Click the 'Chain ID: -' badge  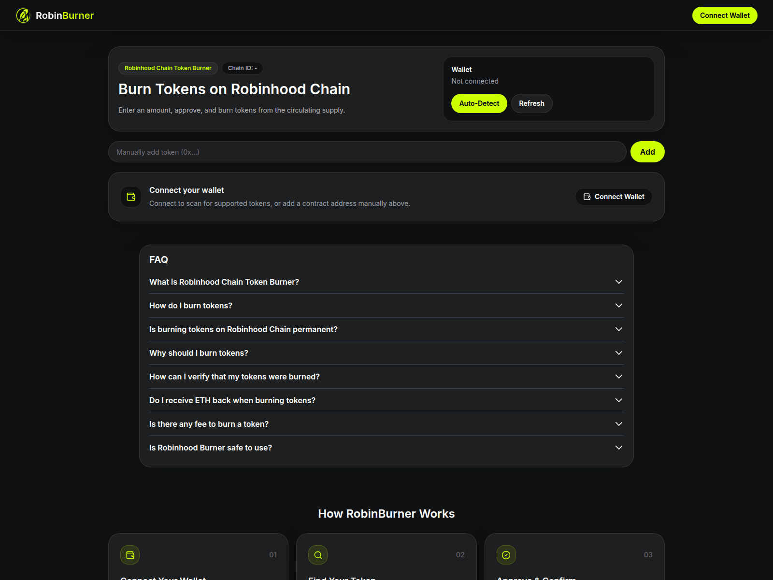243,68
